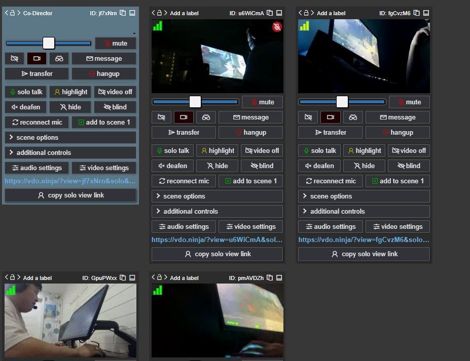
Task: Mute guest fgCvzM6
Action: 410,102
